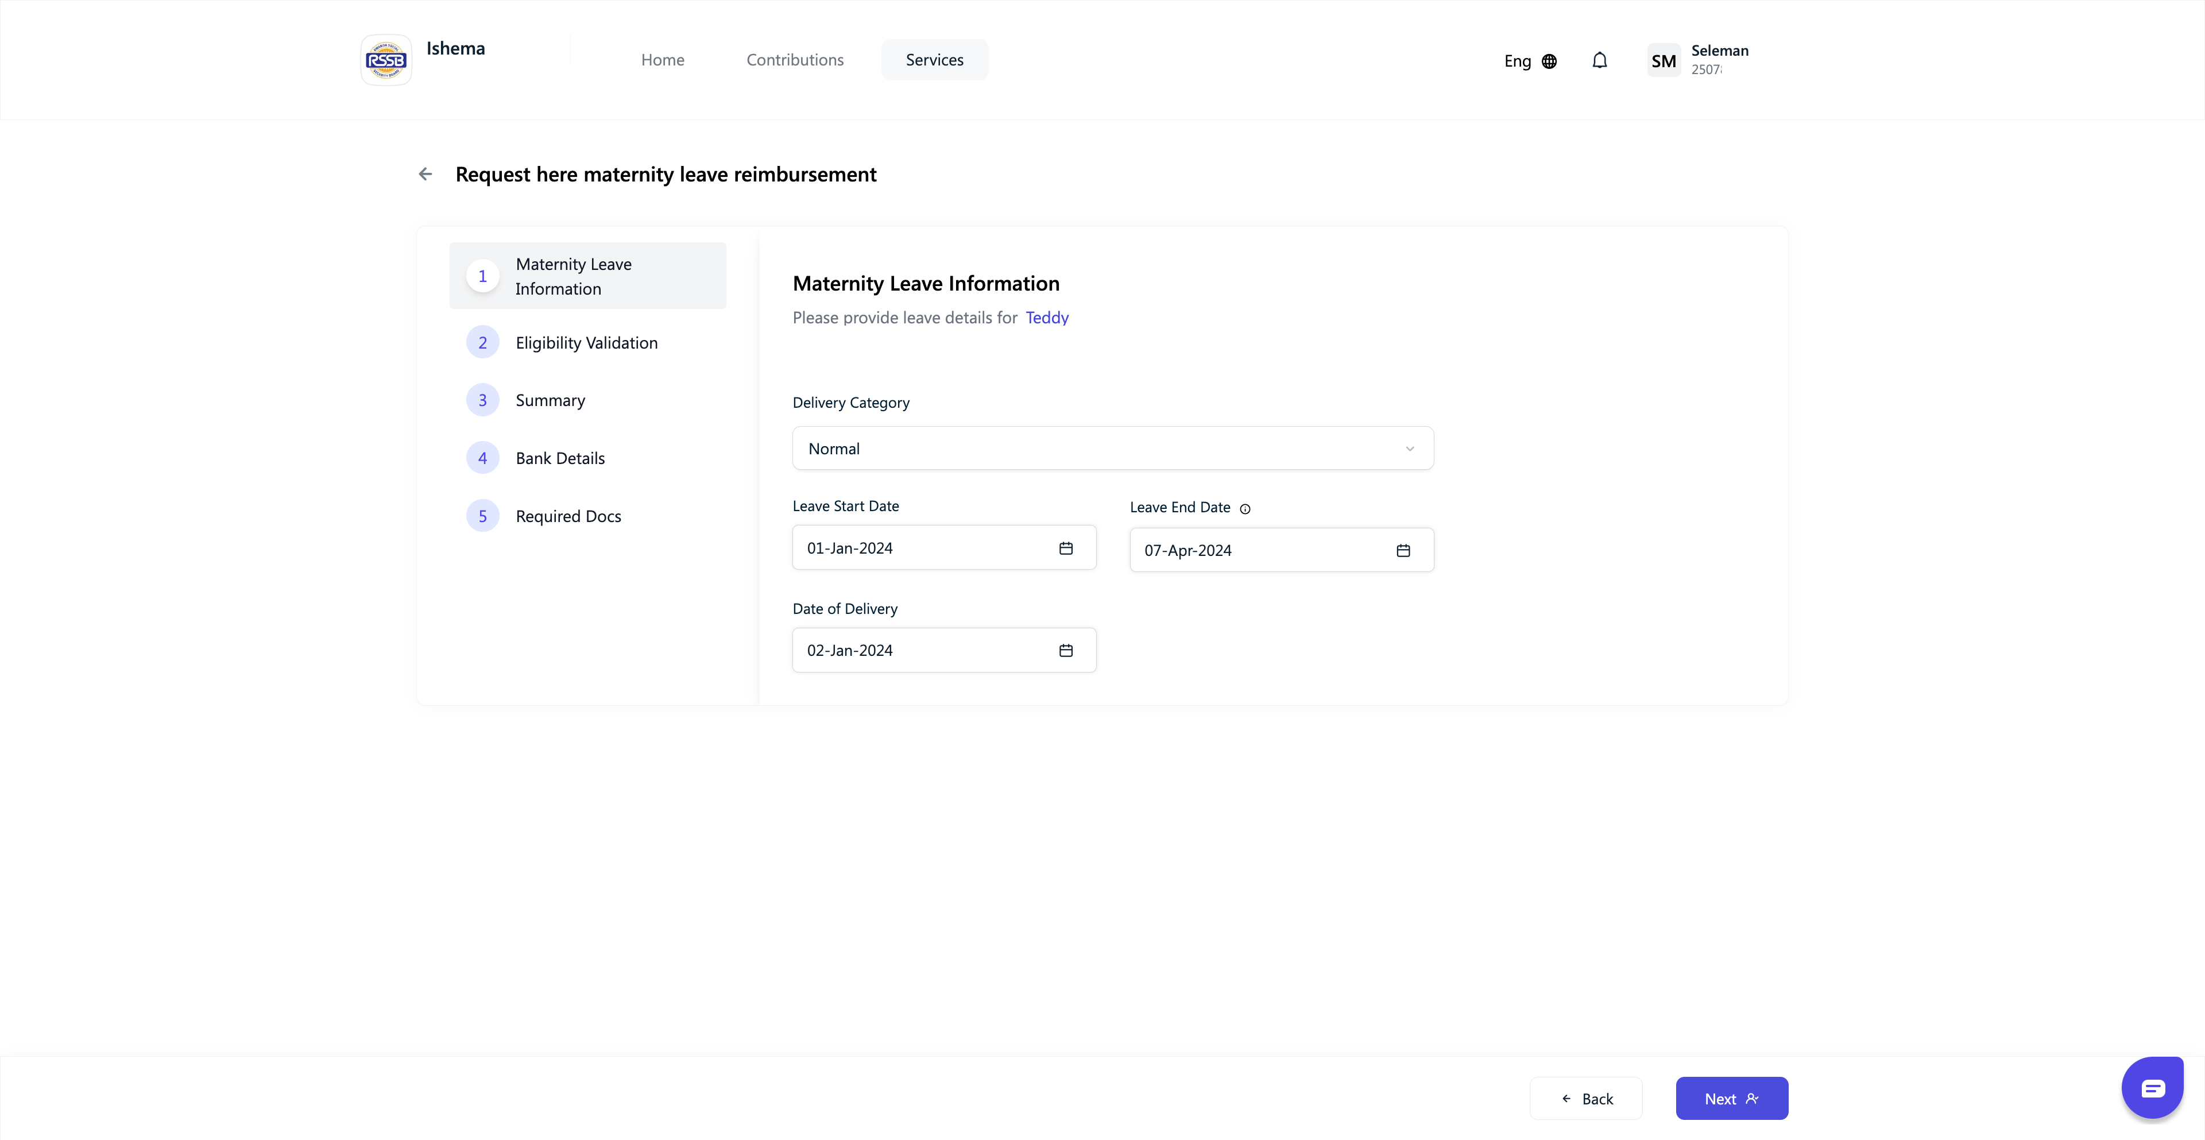Screen dimensions: 2205x1140
Task: Expand the Delivery Category dropdown
Action: pyautogui.click(x=1113, y=449)
